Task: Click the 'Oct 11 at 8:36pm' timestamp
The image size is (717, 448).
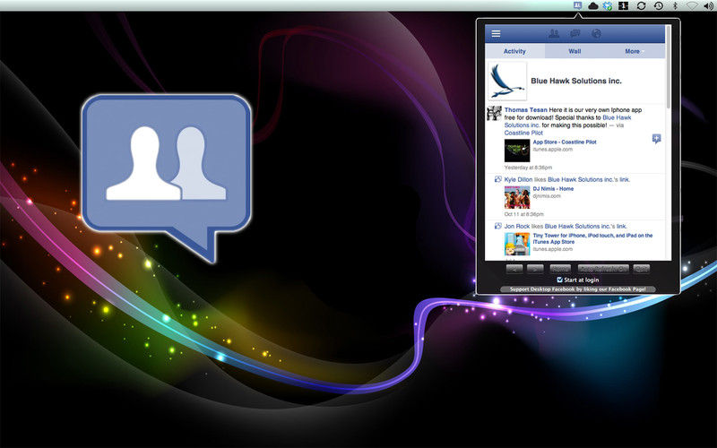Action: coord(524,214)
